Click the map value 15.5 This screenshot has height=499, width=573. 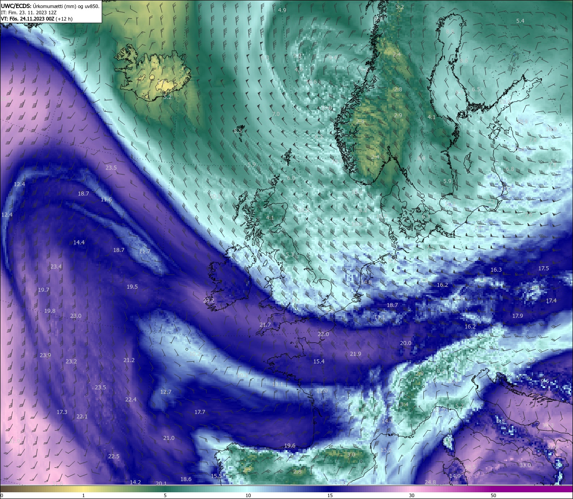tap(216, 476)
